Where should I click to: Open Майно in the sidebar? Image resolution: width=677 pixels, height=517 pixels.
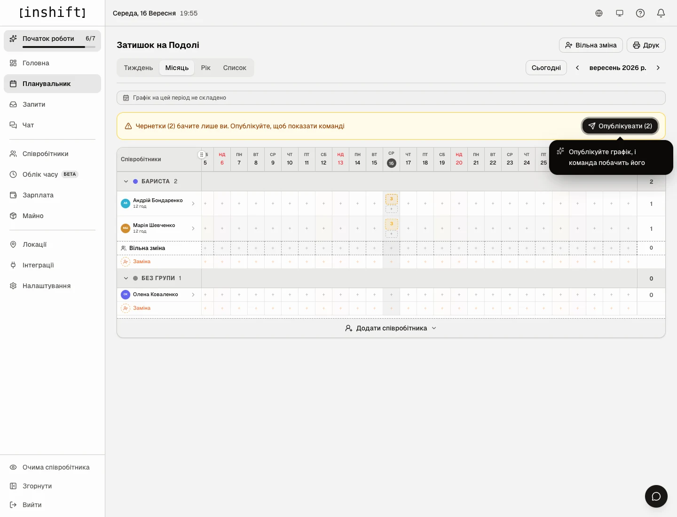[52, 216]
